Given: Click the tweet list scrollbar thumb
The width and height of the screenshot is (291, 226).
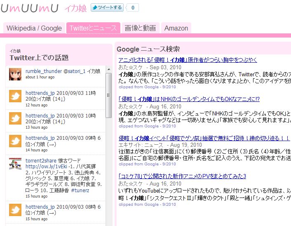Looking at the screenshot, I should pos(109,95).
